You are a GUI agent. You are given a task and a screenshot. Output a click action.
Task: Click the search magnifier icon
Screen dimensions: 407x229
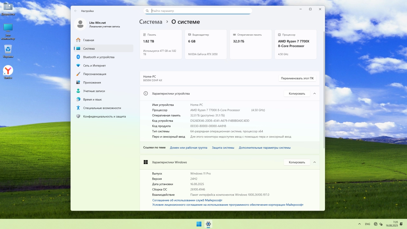[x=147, y=11]
